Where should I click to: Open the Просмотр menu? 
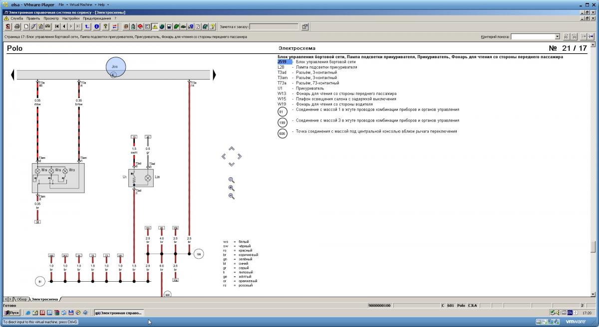click(x=51, y=18)
